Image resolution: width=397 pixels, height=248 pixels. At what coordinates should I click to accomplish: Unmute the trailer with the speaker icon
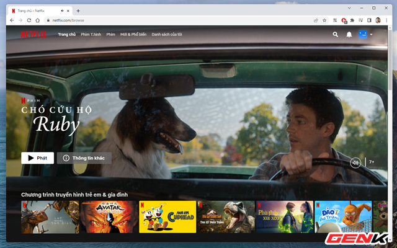(x=355, y=162)
